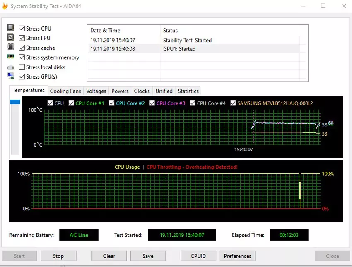352x267 pixels.
Task: Click the Preferences button
Action: pos(237,256)
